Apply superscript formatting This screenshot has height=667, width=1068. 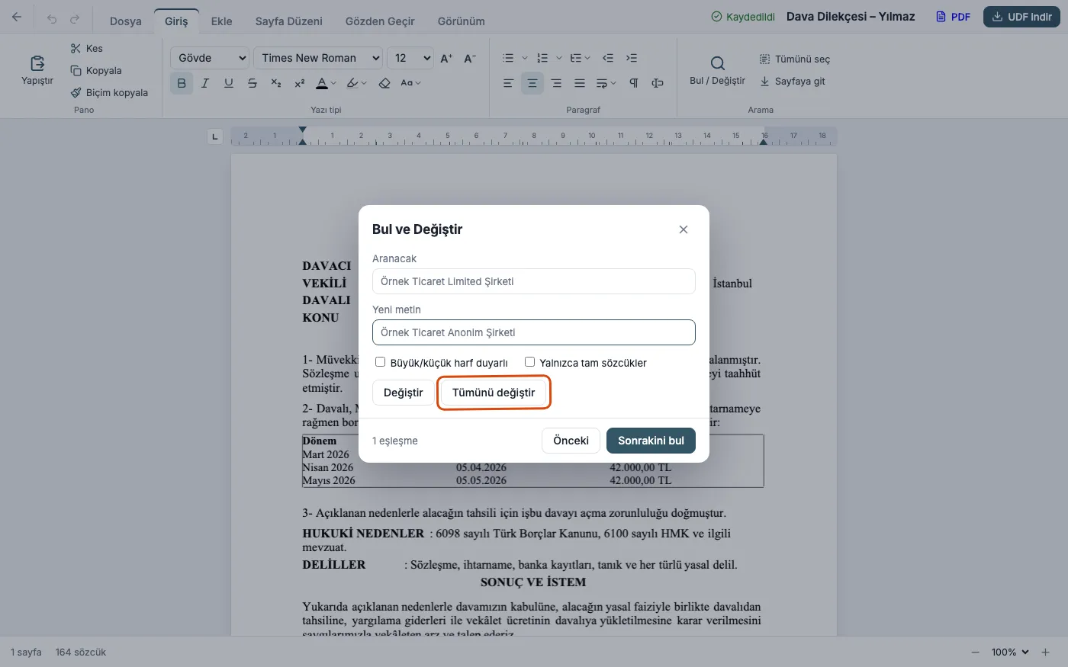pos(299,83)
